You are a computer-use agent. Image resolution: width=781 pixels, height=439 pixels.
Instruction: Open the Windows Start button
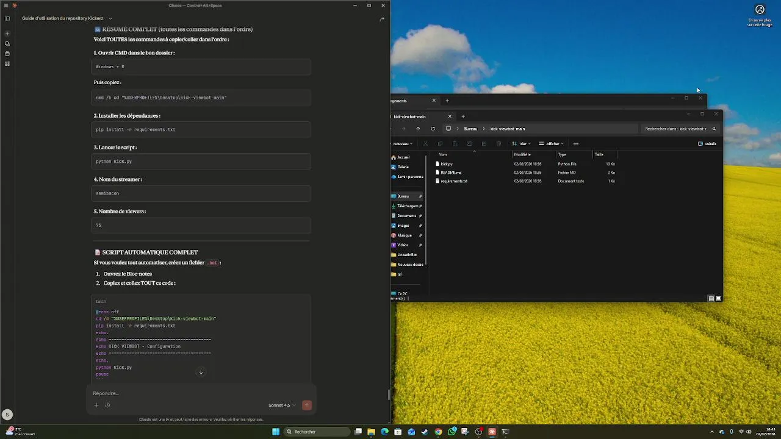[276, 432]
